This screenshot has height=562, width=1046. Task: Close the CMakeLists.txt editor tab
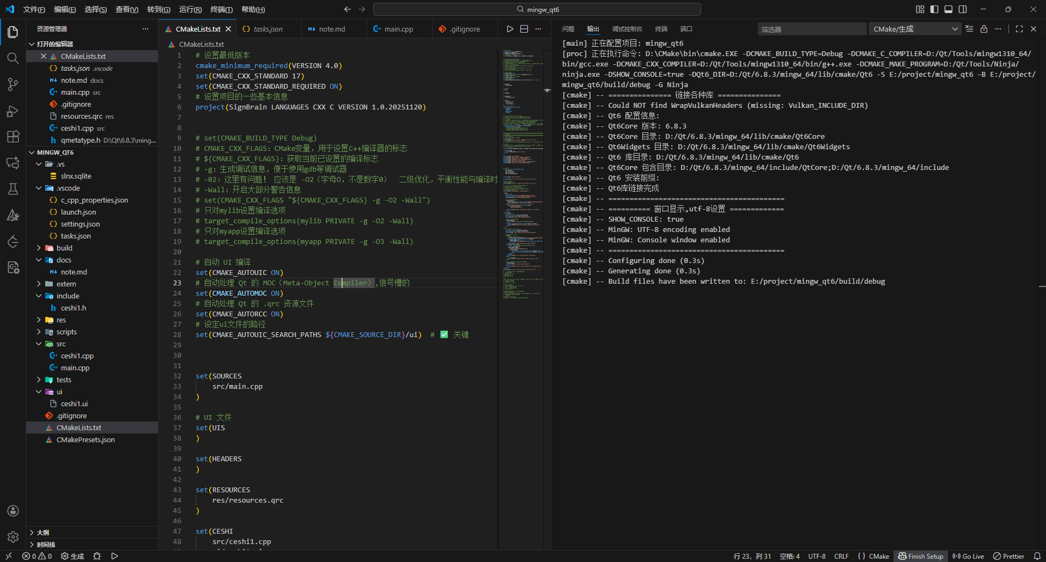click(x=228, y=29)
